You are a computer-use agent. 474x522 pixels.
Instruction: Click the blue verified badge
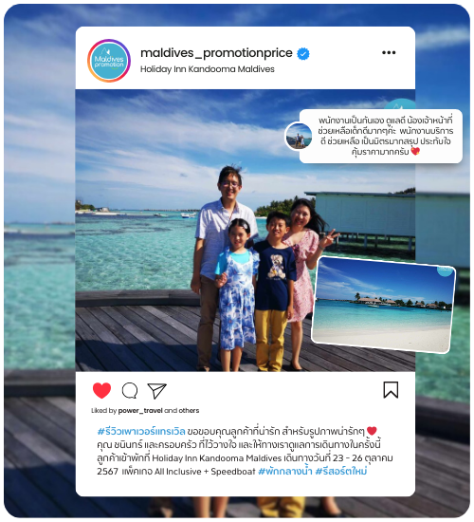point(303,53)
